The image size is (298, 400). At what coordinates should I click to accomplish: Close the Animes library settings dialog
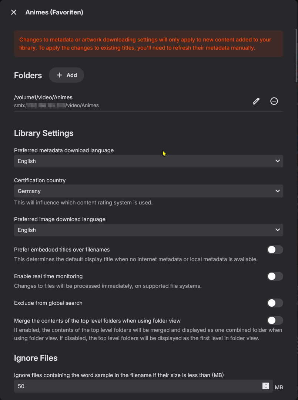[14, 12]
